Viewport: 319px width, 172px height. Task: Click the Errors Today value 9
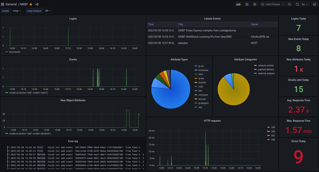tap(299, 157)
